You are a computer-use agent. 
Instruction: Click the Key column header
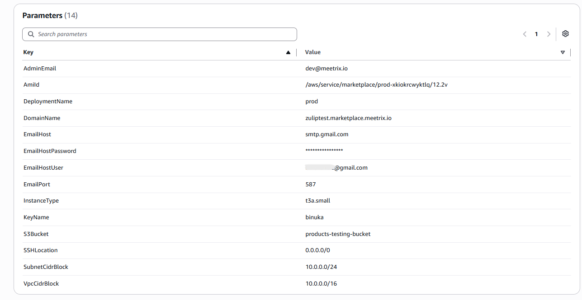(x=28, y=52)
